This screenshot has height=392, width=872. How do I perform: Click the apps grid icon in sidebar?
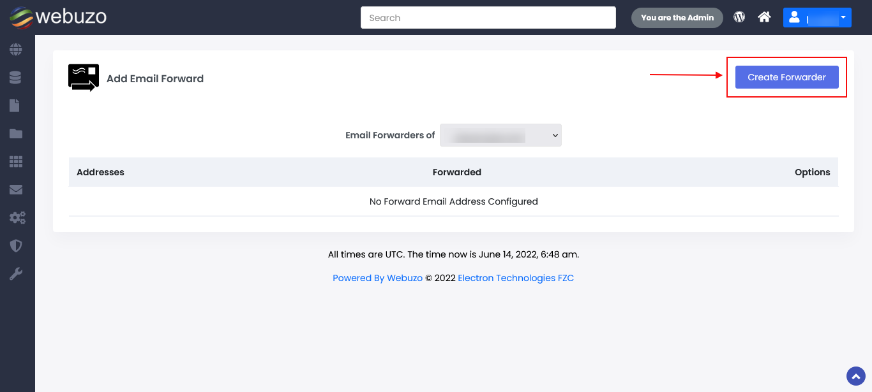coord(16,162)
